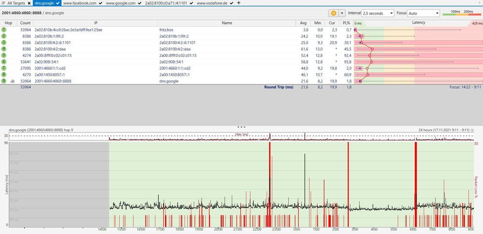
Task: Add a new target with the plus icon
Action: 238,3
